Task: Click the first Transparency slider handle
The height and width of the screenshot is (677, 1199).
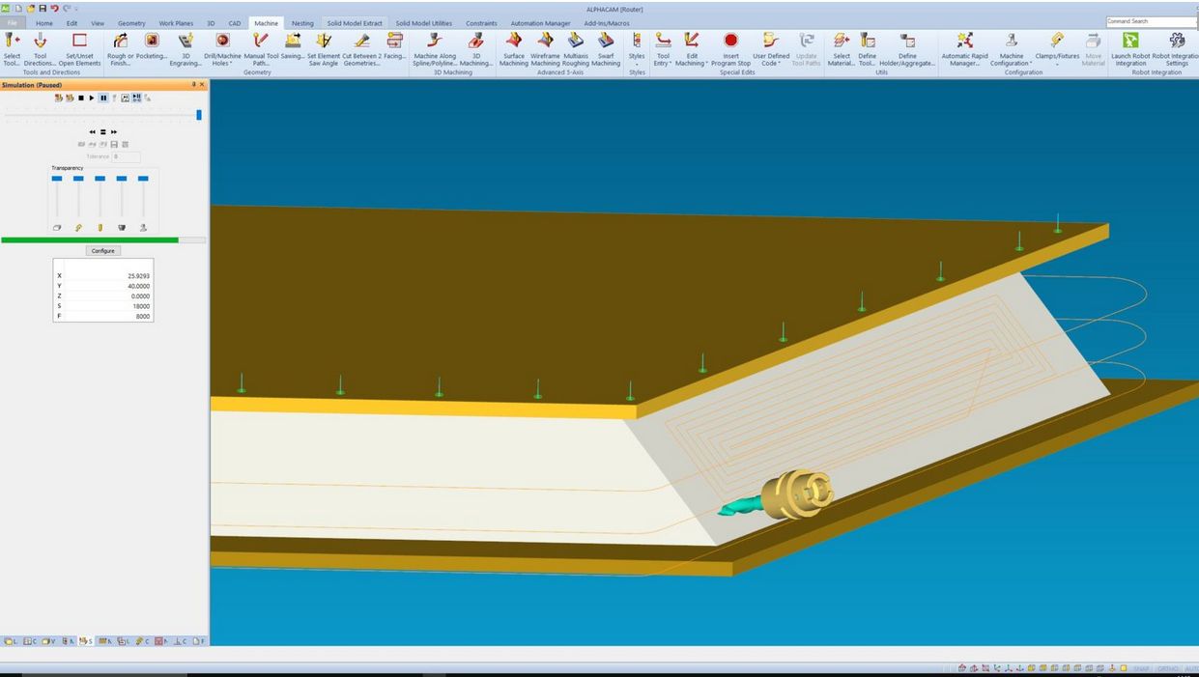Action: click(57, 179)
